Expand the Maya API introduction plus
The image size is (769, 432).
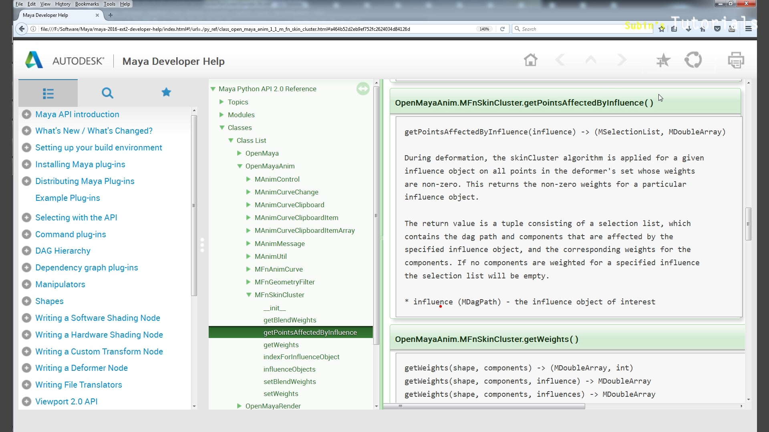click(x=26, y=114)
